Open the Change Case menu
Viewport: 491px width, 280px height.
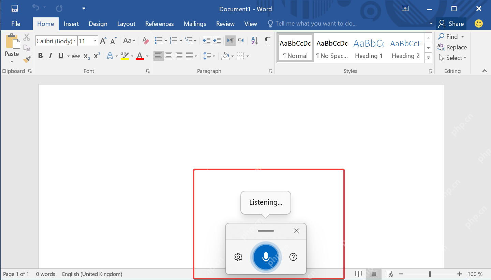coord(129,41)
